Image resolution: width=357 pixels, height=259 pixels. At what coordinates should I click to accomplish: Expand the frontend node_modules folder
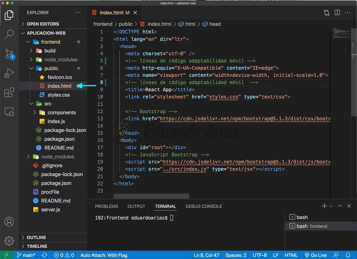tap(53, 59)
